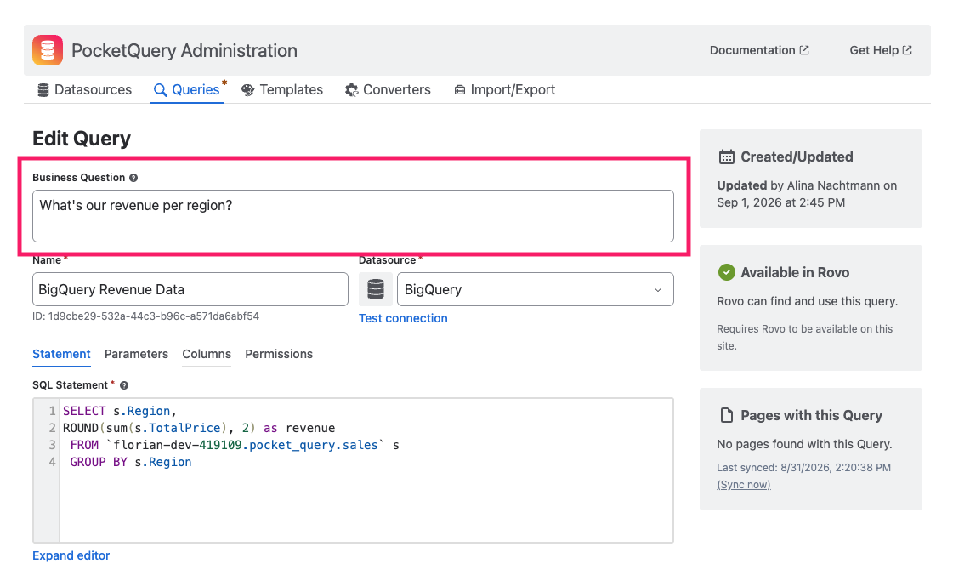
Task: Click the database icon beside the Datasource dropdown
Action: click(x=376, y=289)
